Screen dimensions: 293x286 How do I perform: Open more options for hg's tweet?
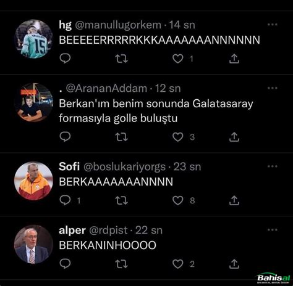click(x=273, y=25)
